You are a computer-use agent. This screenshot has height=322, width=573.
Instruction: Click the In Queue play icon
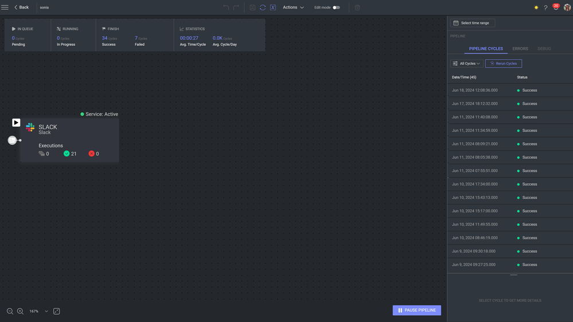click(14, 29)
